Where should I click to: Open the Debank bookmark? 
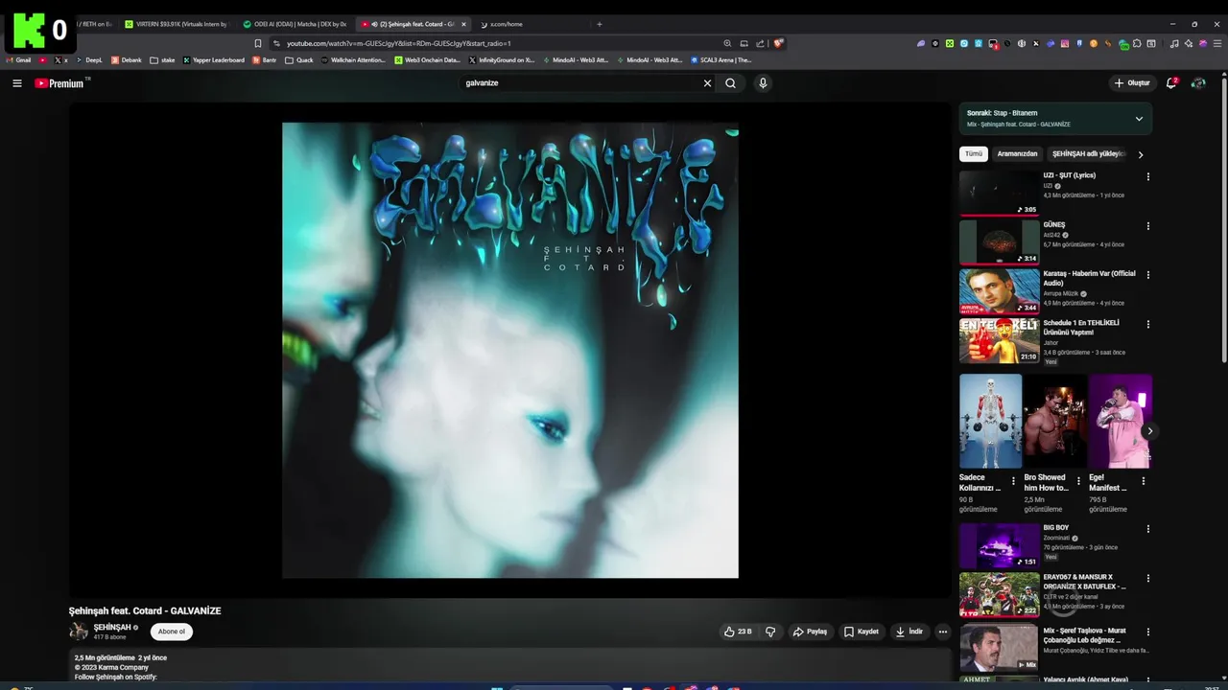click(x=127, y=59)
